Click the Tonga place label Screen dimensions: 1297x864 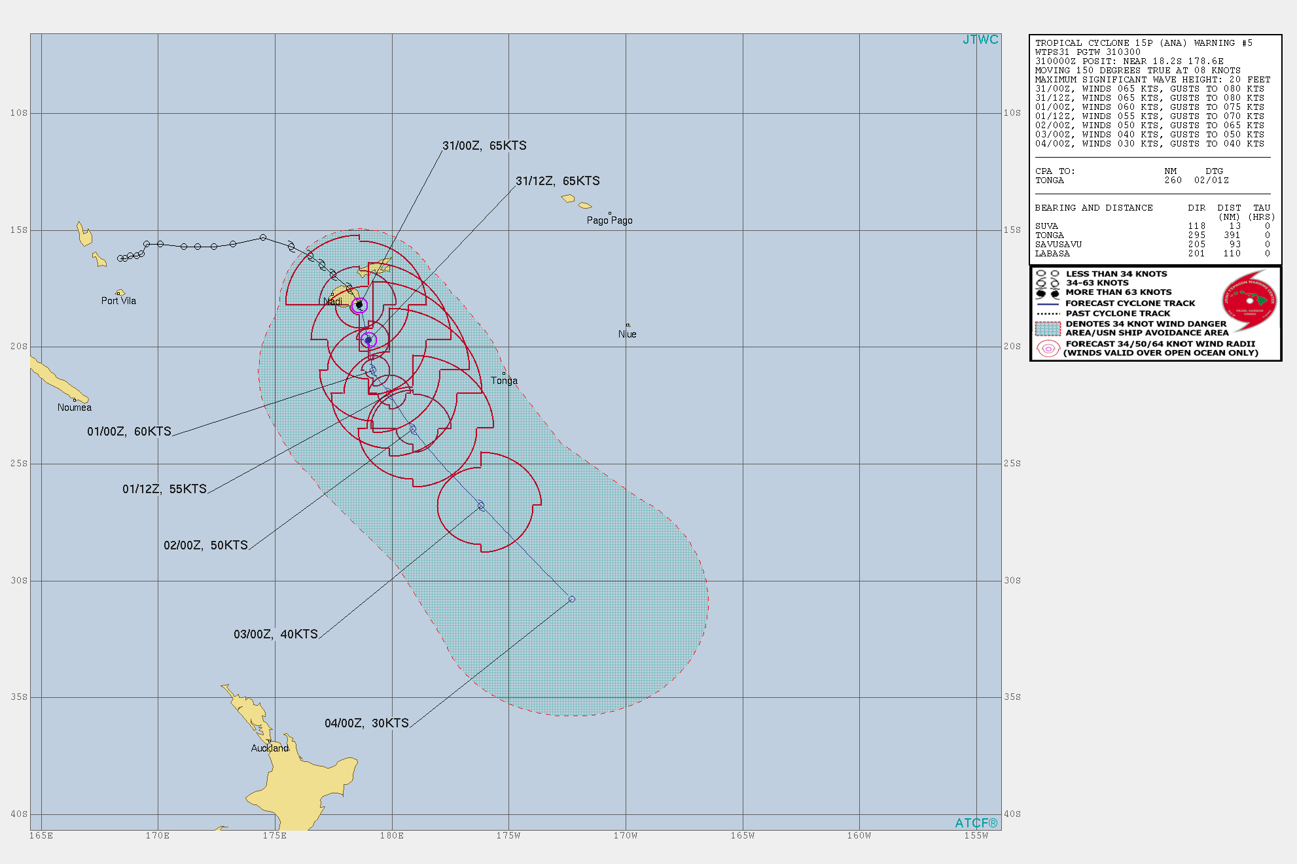point(504,381)
